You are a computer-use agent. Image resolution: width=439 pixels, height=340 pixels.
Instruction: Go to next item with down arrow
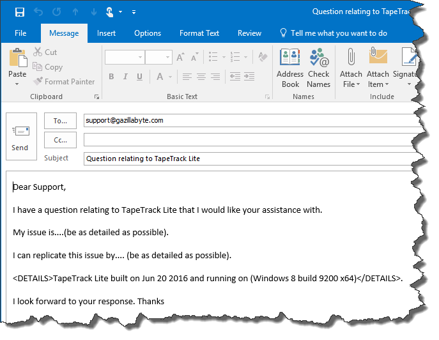click(x=94, y=12)
